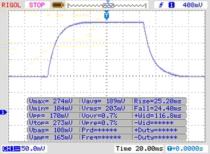Click the Fall=24.40ms fall time value
210x154 pixels.
[158, 108]
